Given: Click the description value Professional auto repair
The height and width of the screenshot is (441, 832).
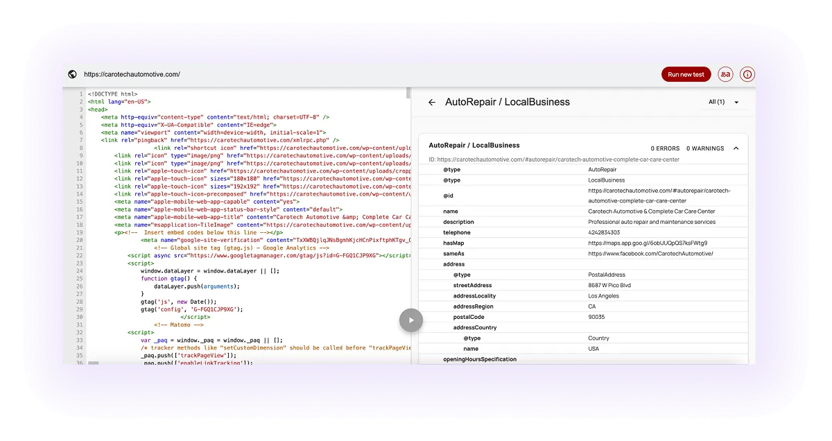Looking at the screenshot, I should [651, 222].
